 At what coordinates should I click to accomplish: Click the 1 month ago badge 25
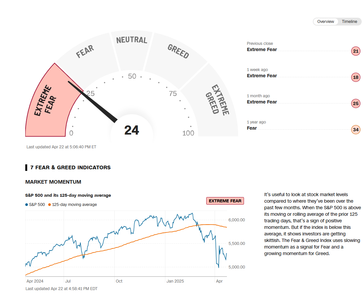[x=355, y=103]
